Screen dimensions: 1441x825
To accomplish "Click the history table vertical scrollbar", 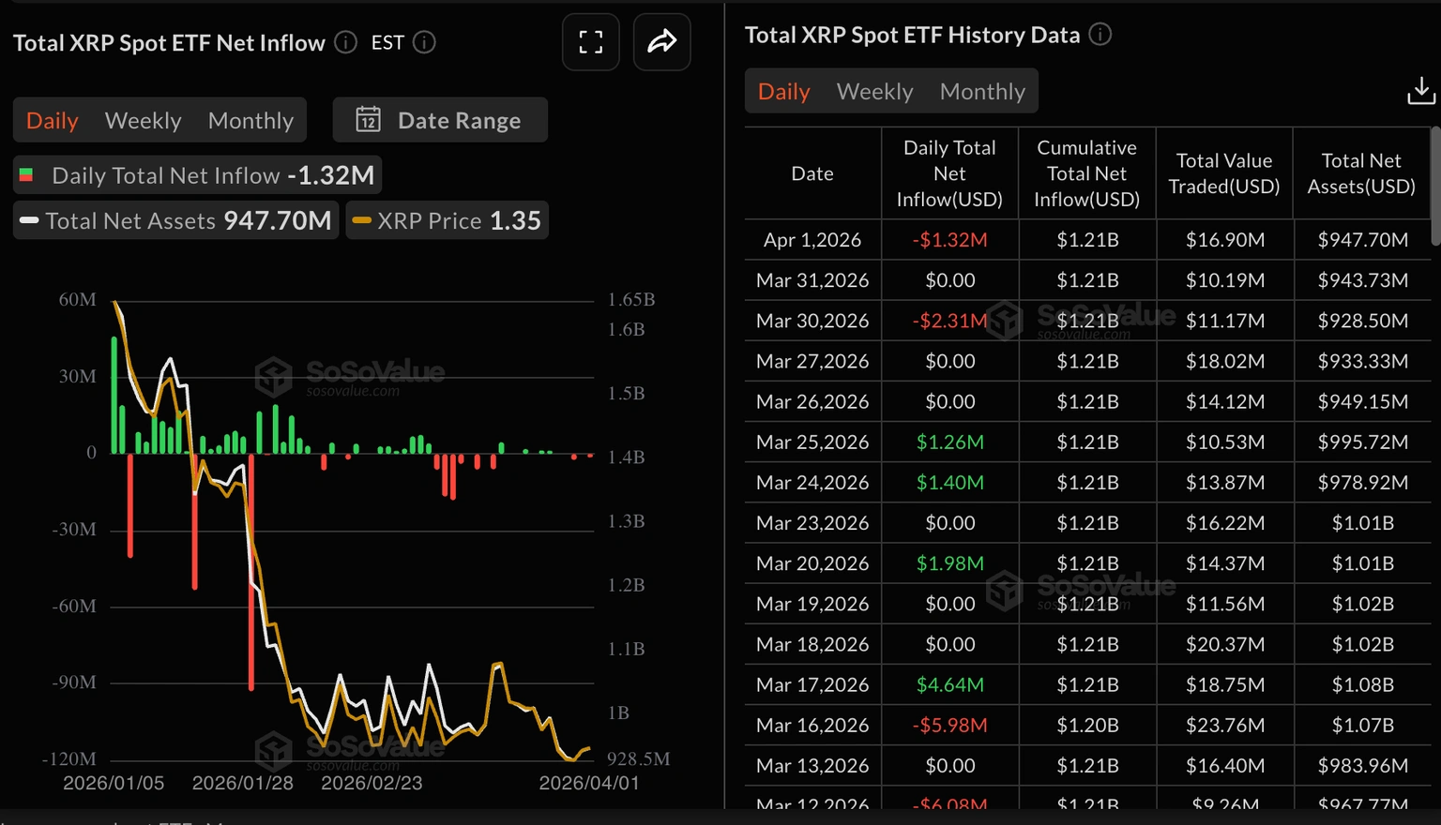I will pos(1434,187).
